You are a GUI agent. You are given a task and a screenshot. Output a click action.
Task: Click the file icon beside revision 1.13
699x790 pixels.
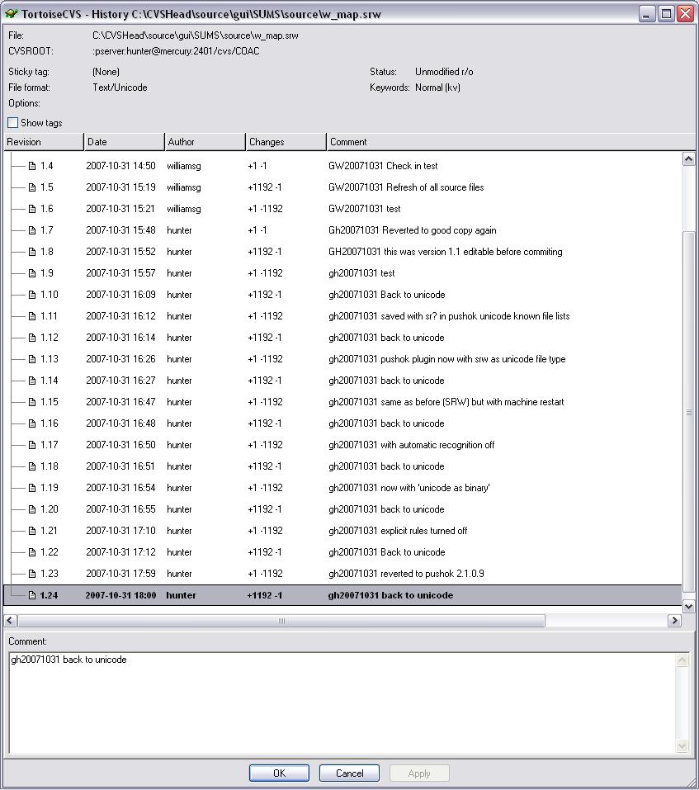point(32,359)
